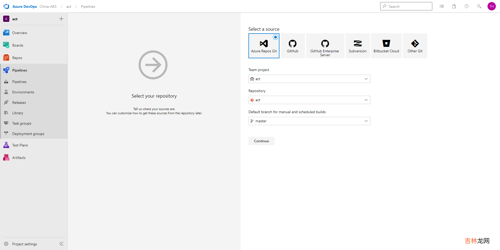Click the Pipelines hub rocket icon
Screen dimensions: 500x250
point(6,70)
